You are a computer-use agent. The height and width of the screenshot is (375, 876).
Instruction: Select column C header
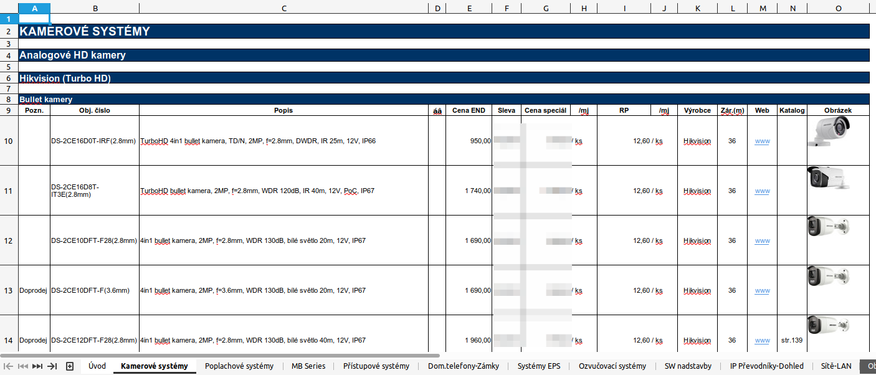284,8
